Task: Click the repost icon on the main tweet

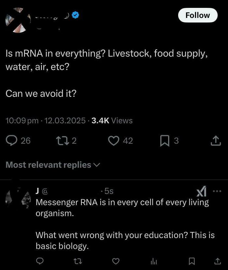Action: pos(64,140)
